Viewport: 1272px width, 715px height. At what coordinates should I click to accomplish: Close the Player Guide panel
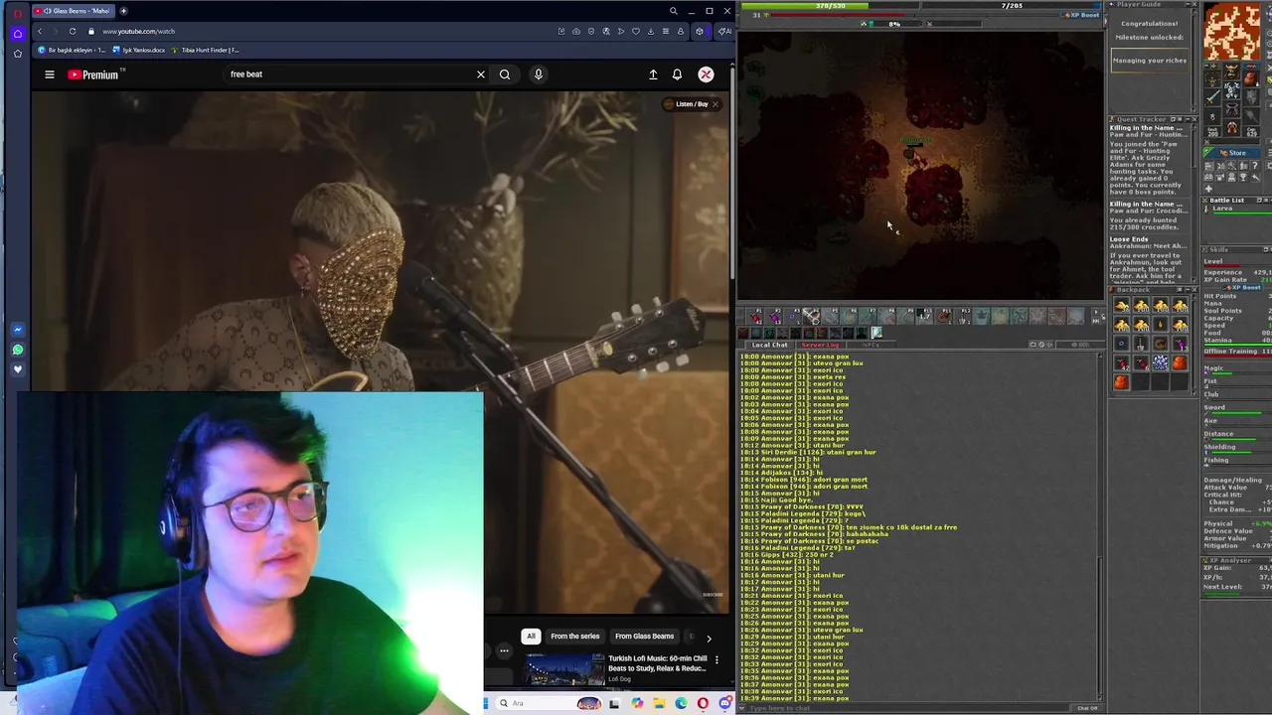(x=1192, y=5)
